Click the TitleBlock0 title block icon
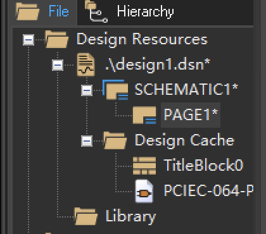The height and width of the screenshot is (234, 266). (x=144, y=166)
